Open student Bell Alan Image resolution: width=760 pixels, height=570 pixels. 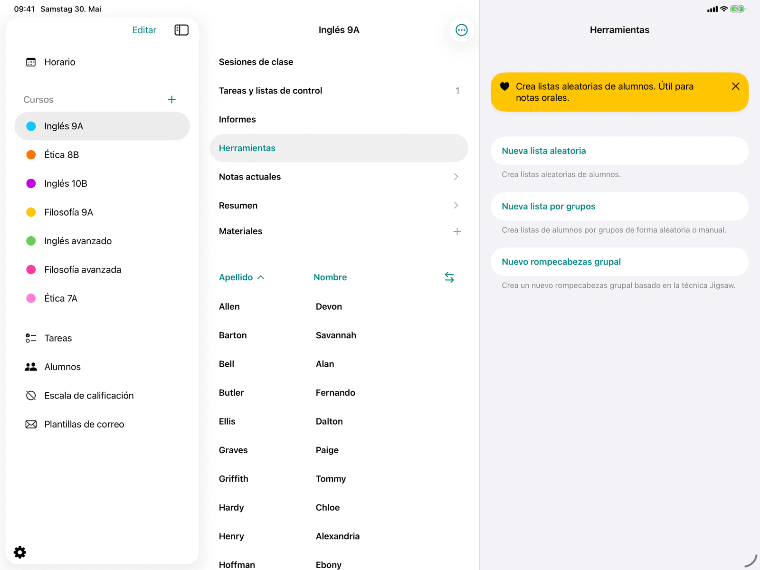[x=339, y=364]
